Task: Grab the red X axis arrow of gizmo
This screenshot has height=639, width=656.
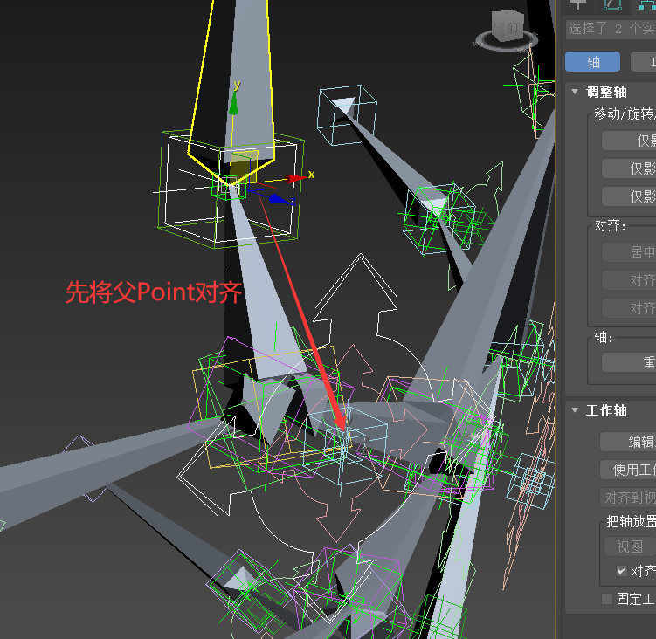Action: (298, 179)
